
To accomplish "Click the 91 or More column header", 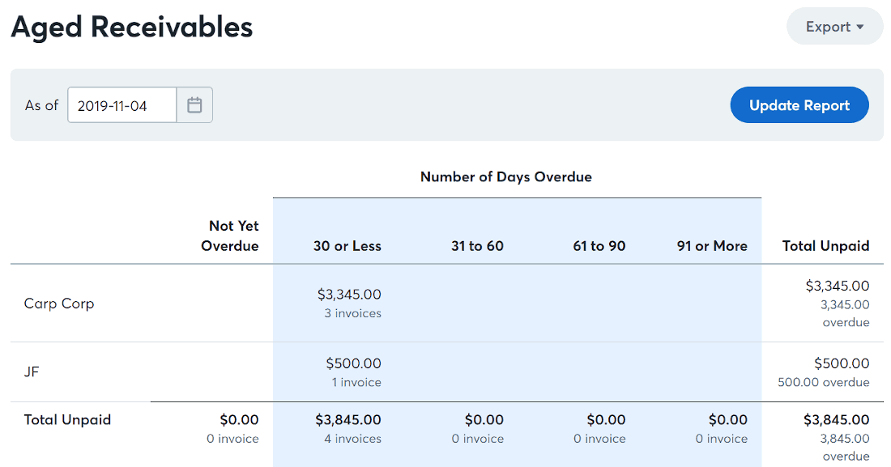I will tap(712, 246).
